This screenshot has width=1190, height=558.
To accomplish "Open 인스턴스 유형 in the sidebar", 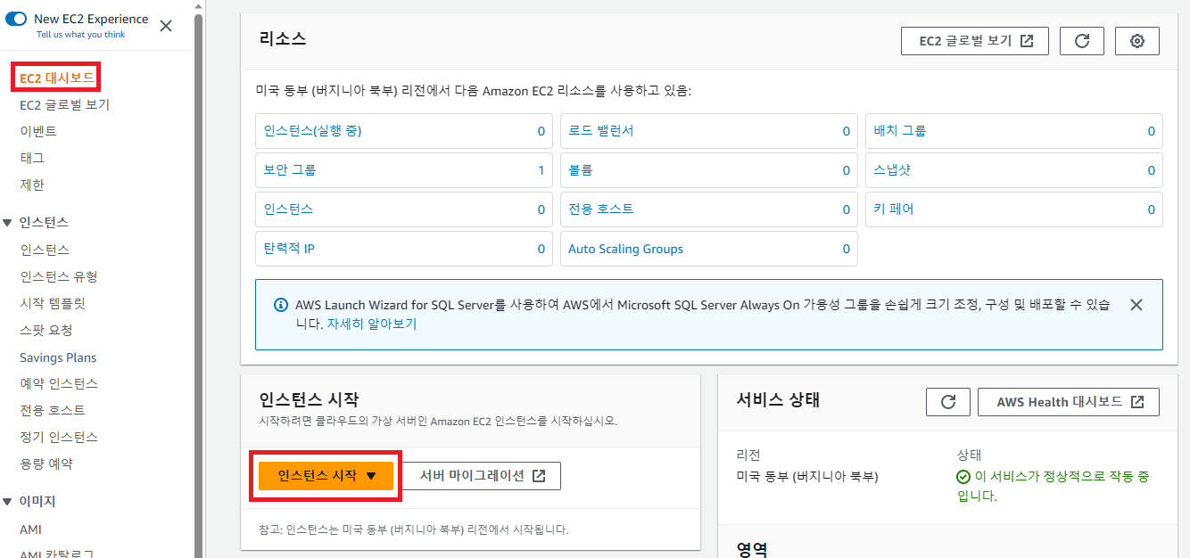I will (59, 276).
